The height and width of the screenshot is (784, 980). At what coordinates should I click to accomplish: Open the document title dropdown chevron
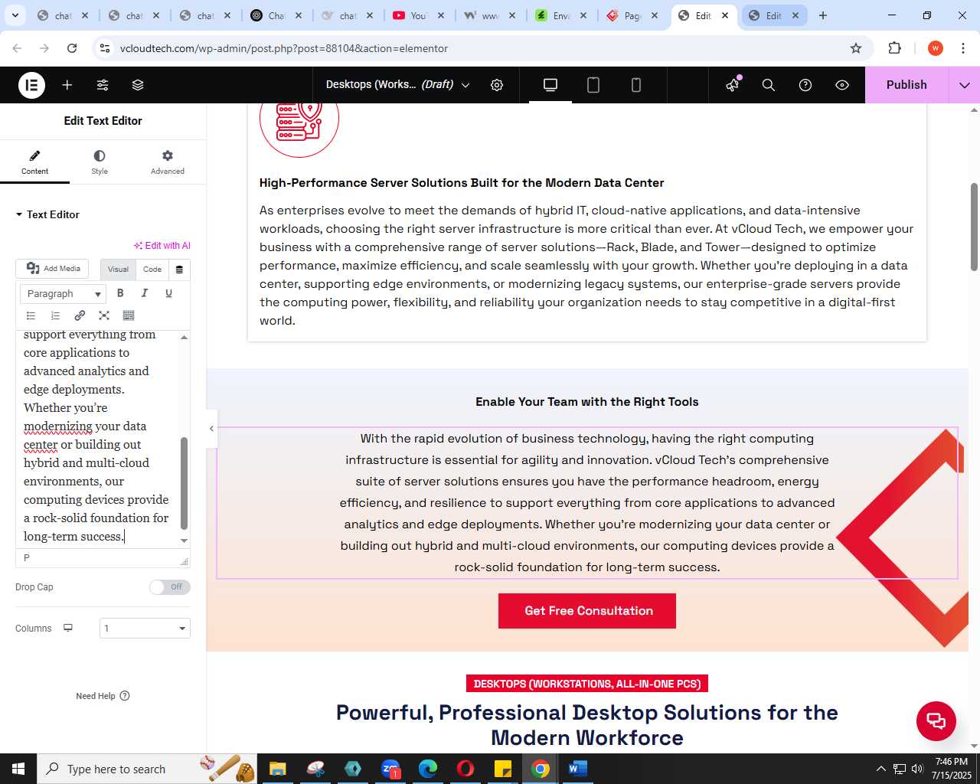coord(465,85)
